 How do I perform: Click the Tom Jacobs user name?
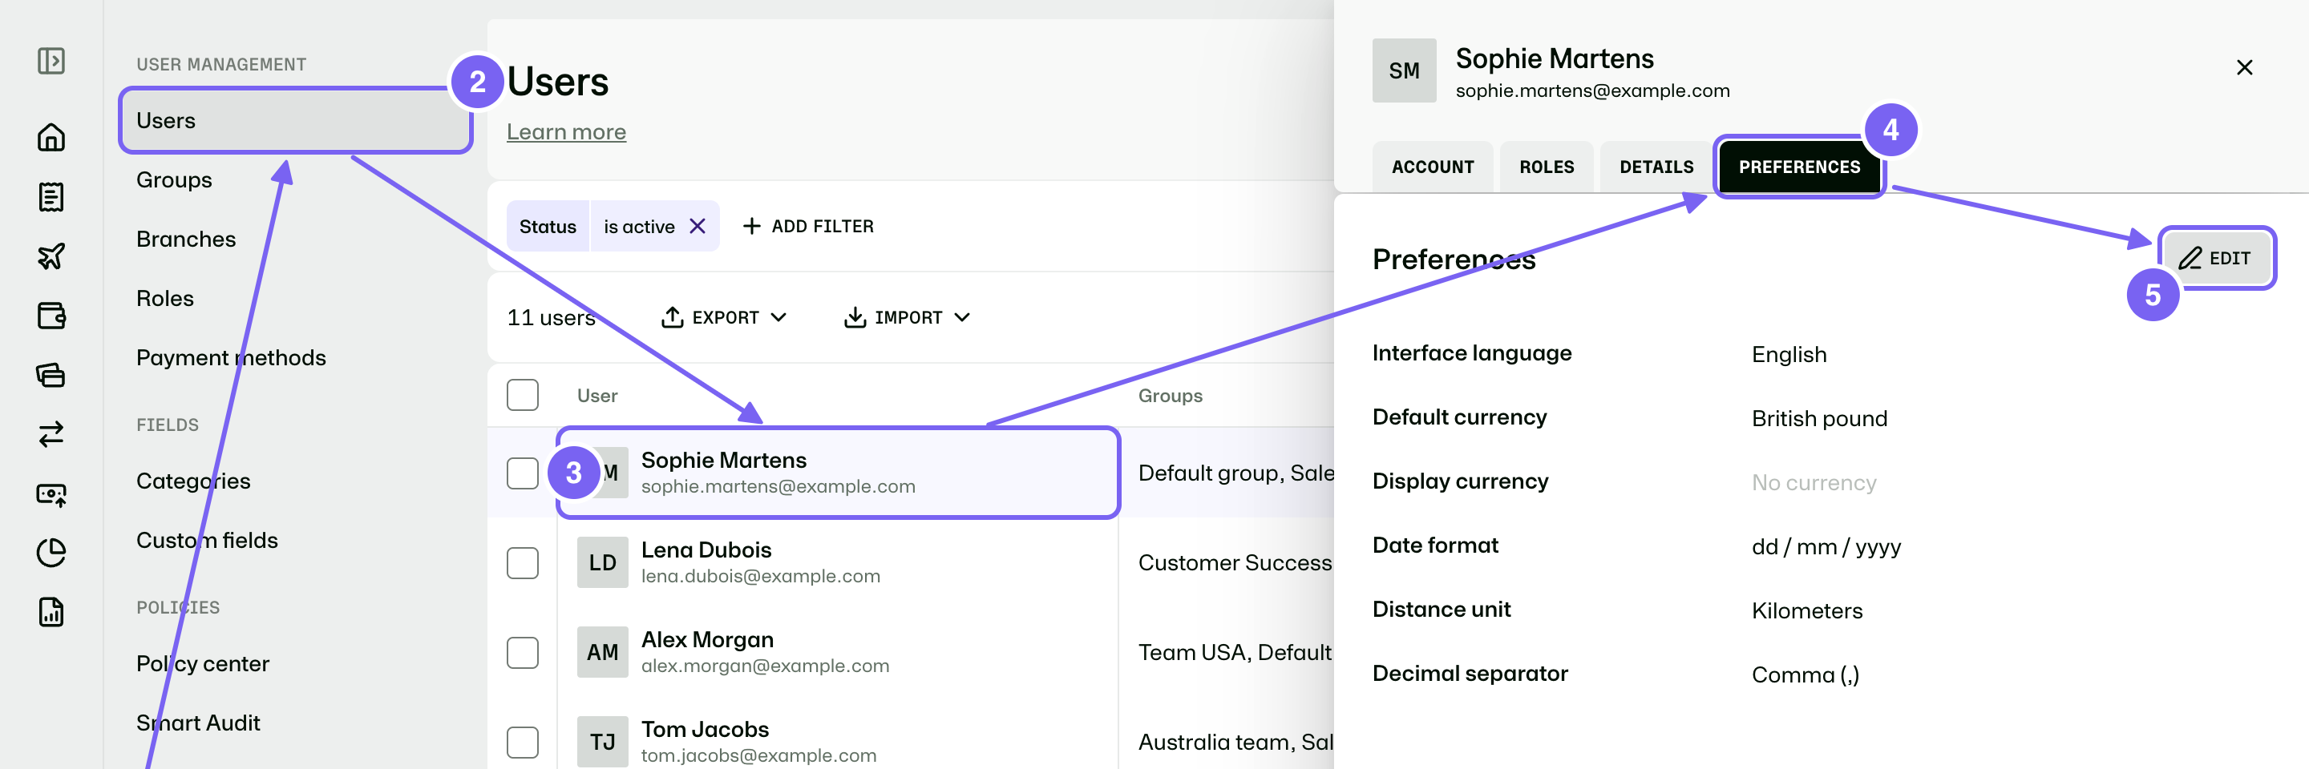pos(705,729)
